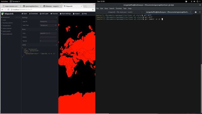
Task: Click the site info icon in address bar
Action: (12, 9)
